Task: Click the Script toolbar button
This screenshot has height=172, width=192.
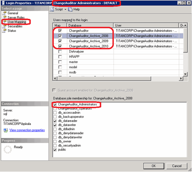Action: coord(58,9)
